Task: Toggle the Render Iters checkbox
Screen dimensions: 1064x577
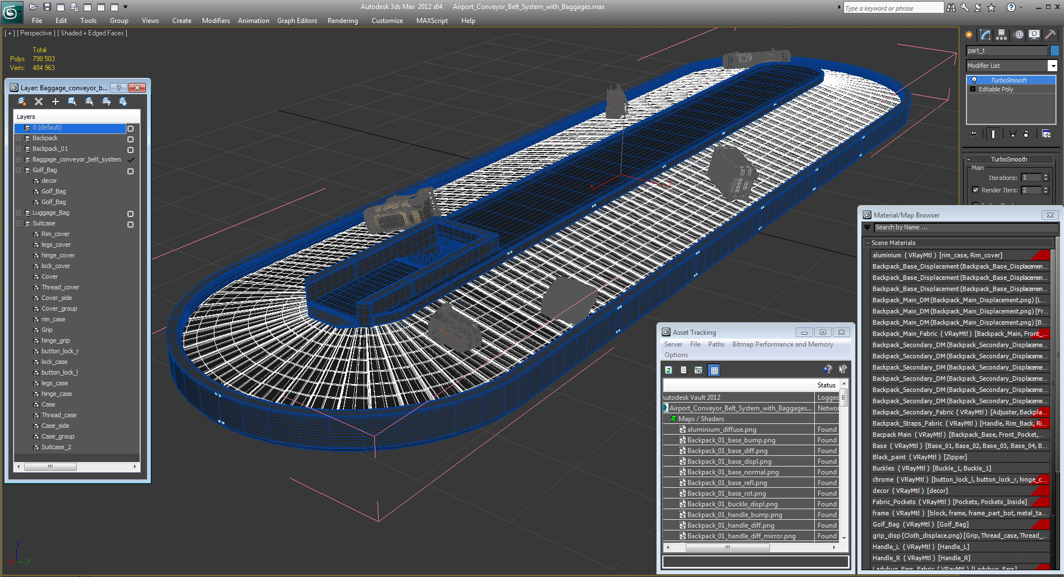Action: click(975, 190)
